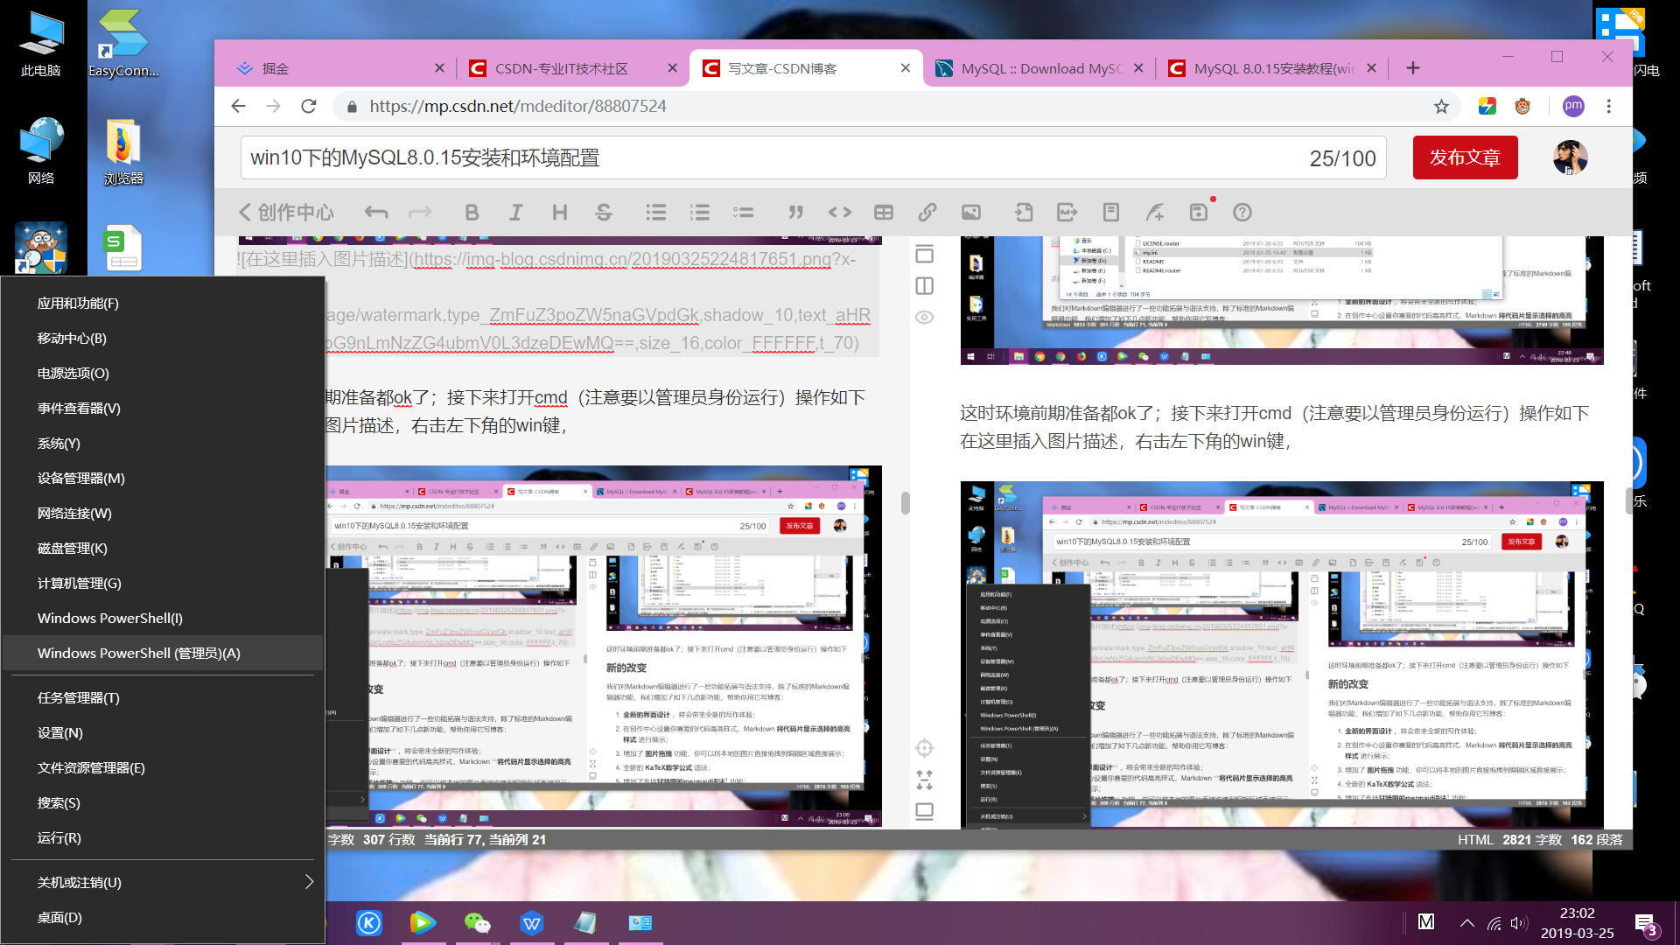Open the insert image tool

click(971, 212)
